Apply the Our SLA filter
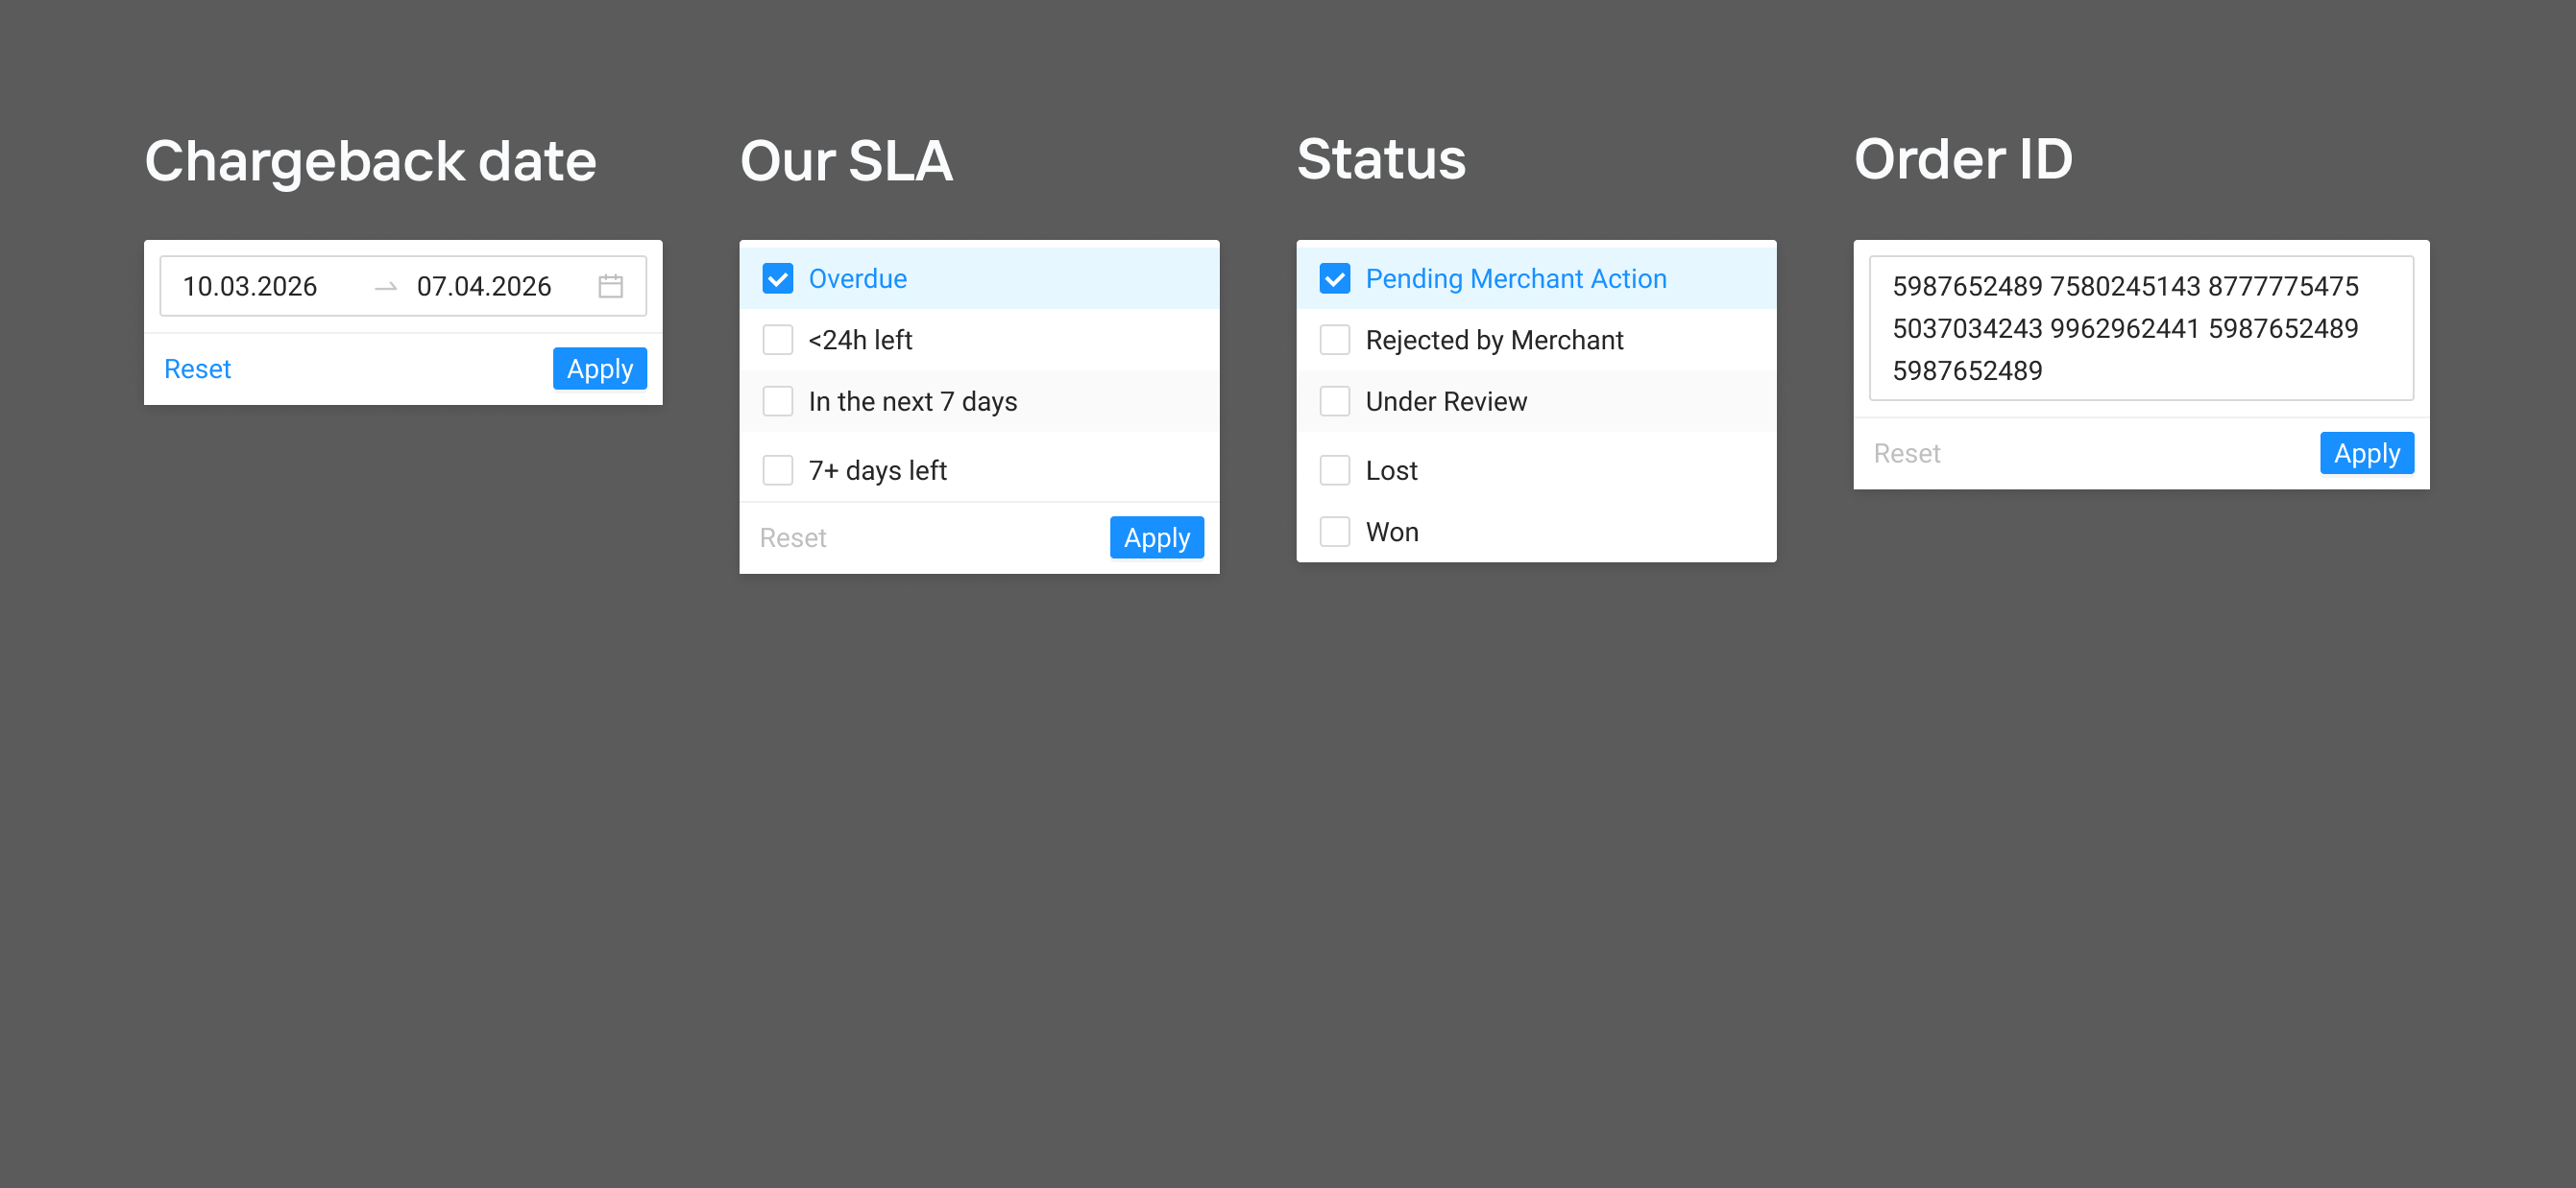This screenshot has width=2576, height=1188. 1157,537
